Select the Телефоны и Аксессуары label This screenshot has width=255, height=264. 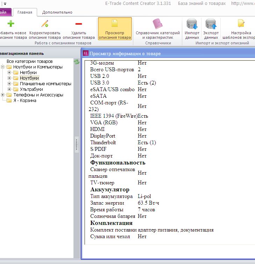point(38,95)
